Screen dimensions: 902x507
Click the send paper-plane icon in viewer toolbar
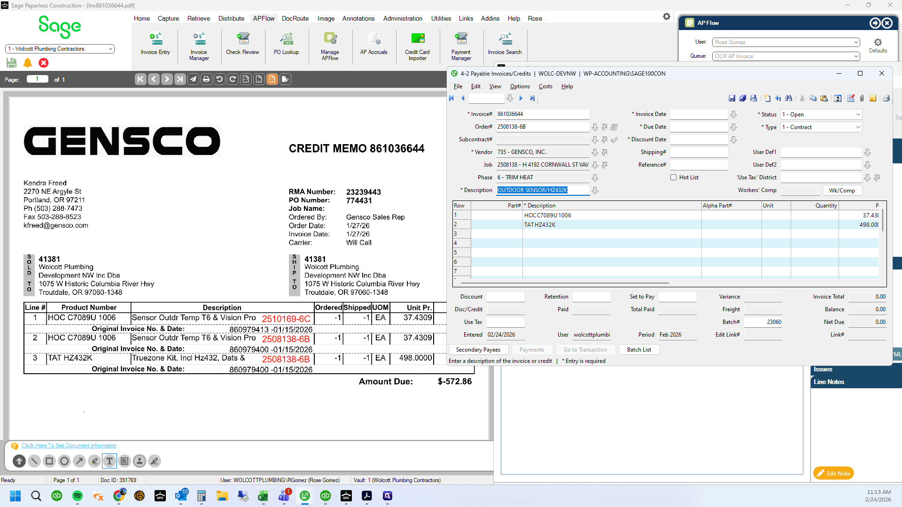[193, 79]
